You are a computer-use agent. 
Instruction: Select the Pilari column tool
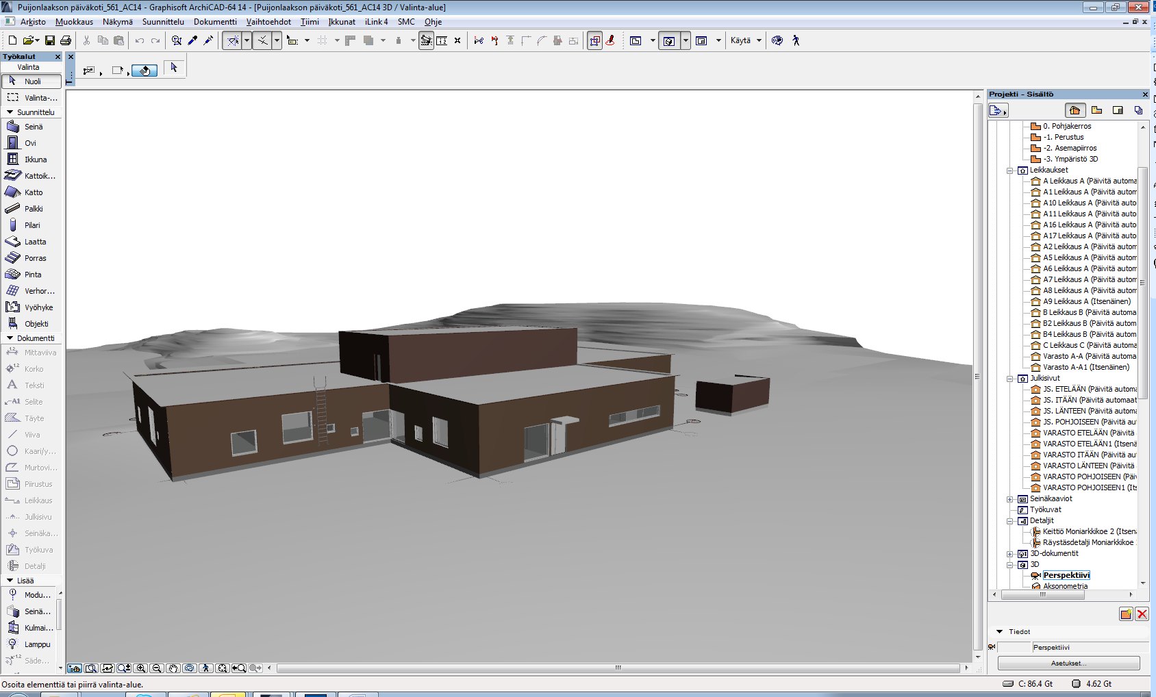[x=31, y=225]
